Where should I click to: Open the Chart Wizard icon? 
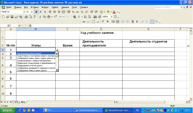click(x=95, y=17)
